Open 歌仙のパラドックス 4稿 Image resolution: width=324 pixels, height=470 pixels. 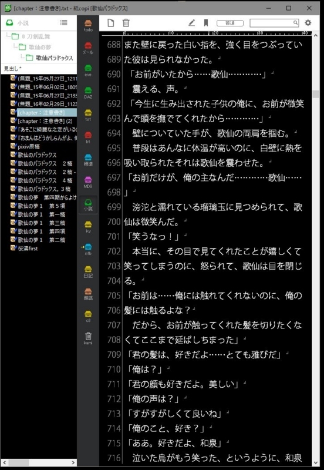click(x=42, y=180)
